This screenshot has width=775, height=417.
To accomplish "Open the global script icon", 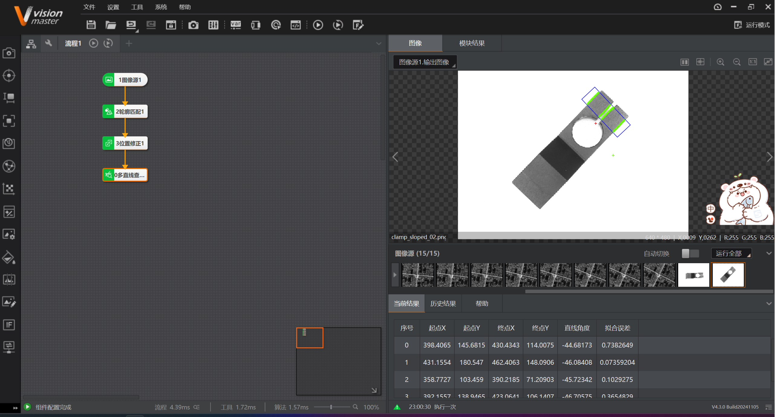I will (295, 25).
